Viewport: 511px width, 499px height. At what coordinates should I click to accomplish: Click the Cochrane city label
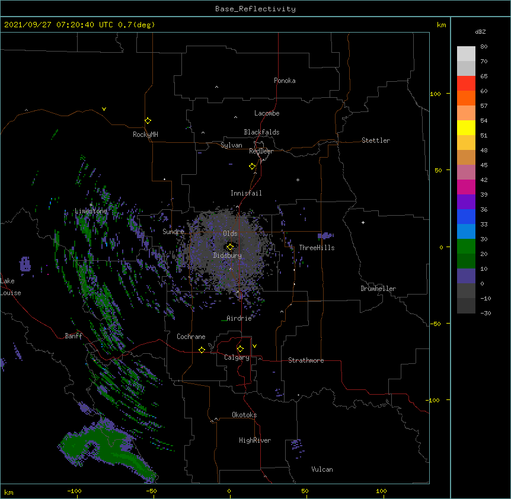pyautogui.click(x=191, y=337)
